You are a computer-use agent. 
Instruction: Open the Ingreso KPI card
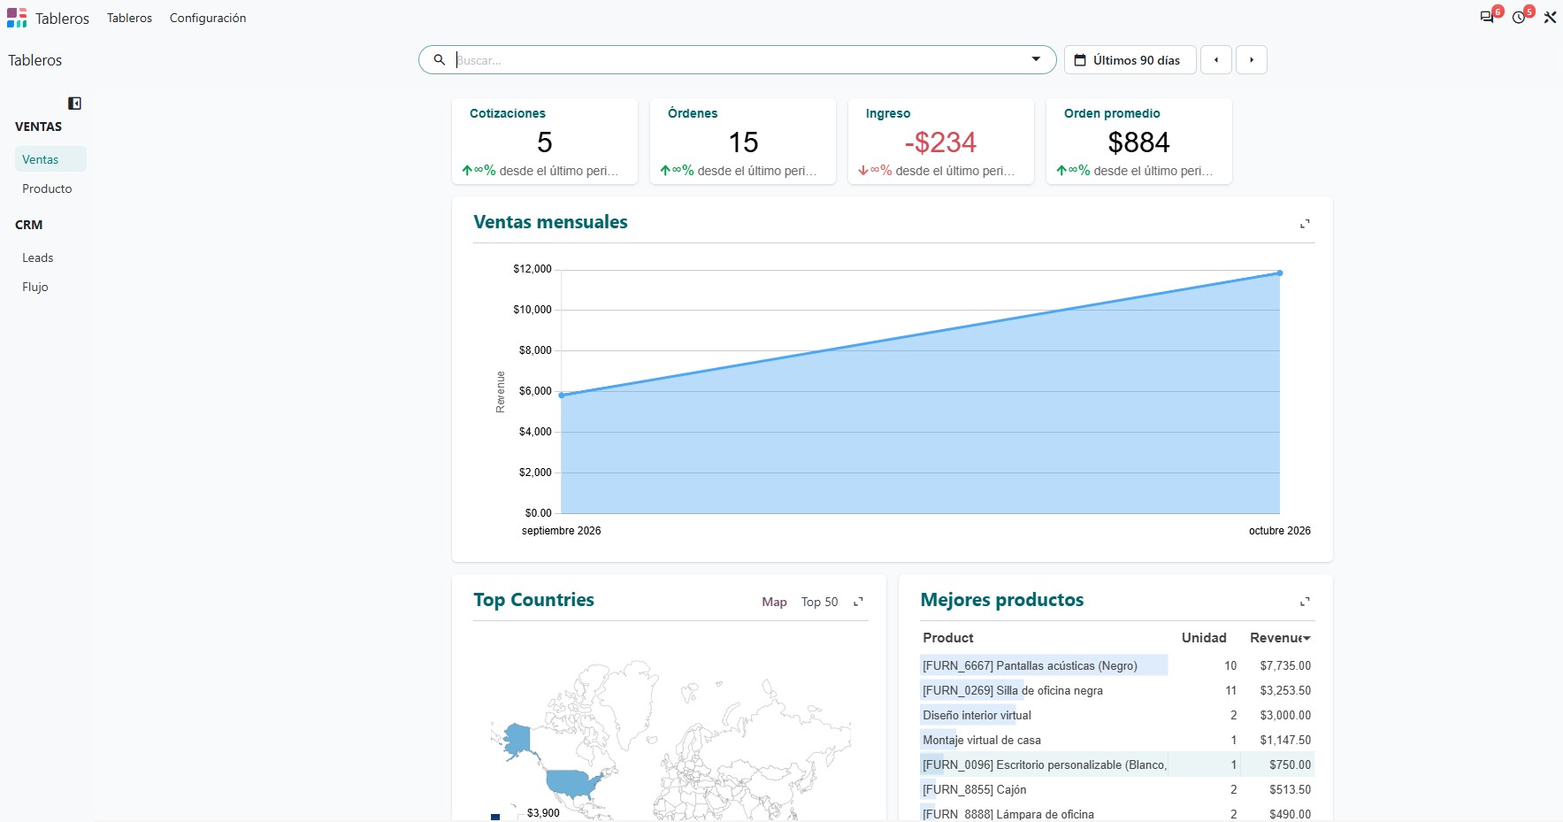(941, 142)
